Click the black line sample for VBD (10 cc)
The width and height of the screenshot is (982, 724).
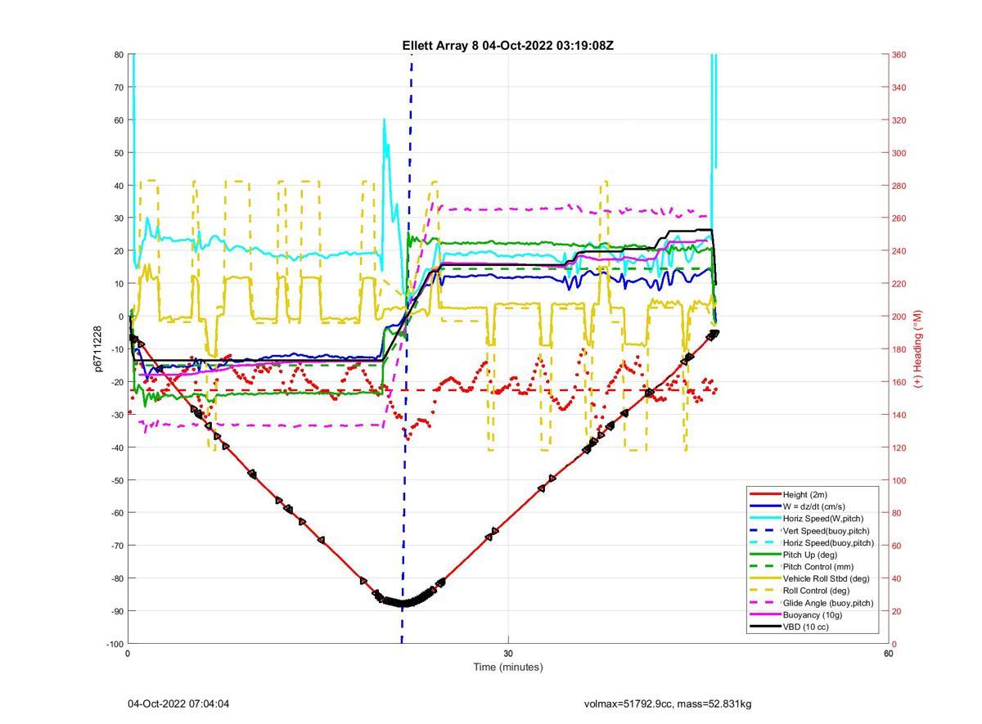(765, 627)
